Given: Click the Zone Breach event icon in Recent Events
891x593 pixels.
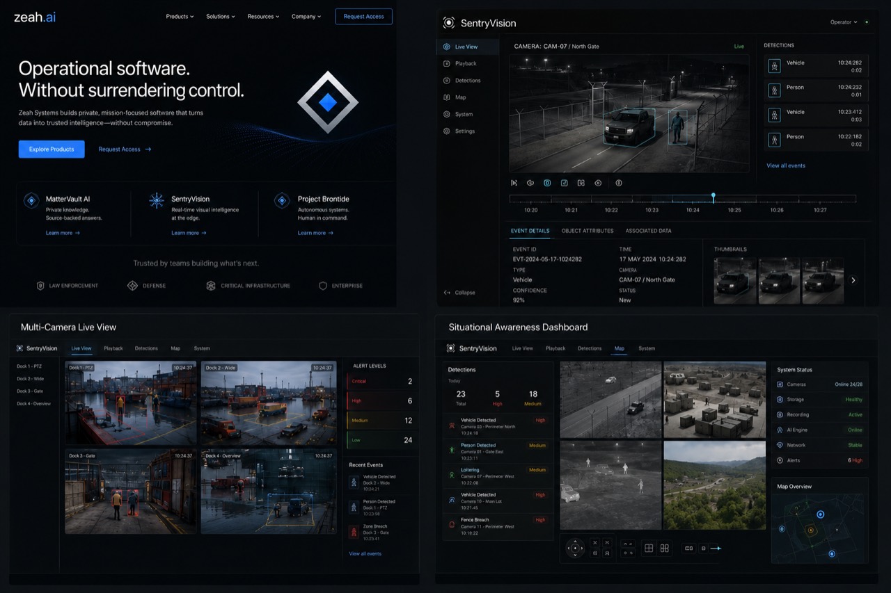Looking at the screenshot, I should click(354, 532).
